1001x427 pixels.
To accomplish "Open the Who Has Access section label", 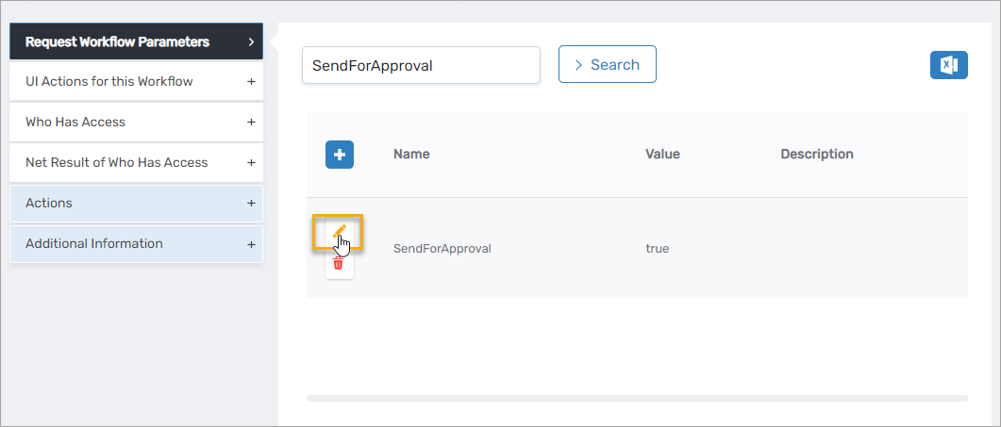I will [x=75, y=123].
